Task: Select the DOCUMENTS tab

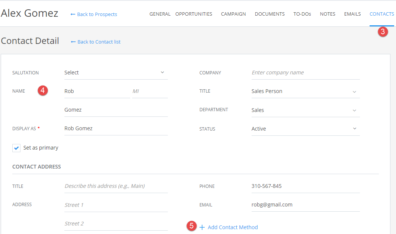Action: click(x=270, y=14)
